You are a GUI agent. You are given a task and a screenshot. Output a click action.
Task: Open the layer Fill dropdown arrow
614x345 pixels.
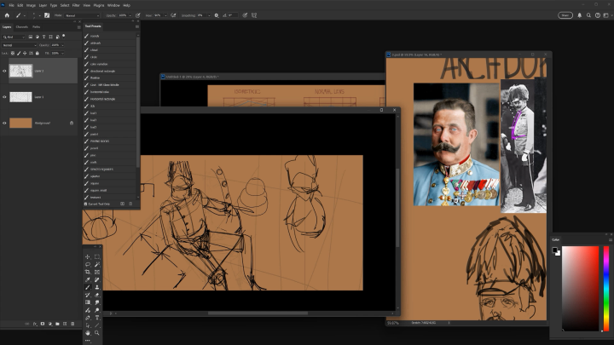click(x=62, y=53)
